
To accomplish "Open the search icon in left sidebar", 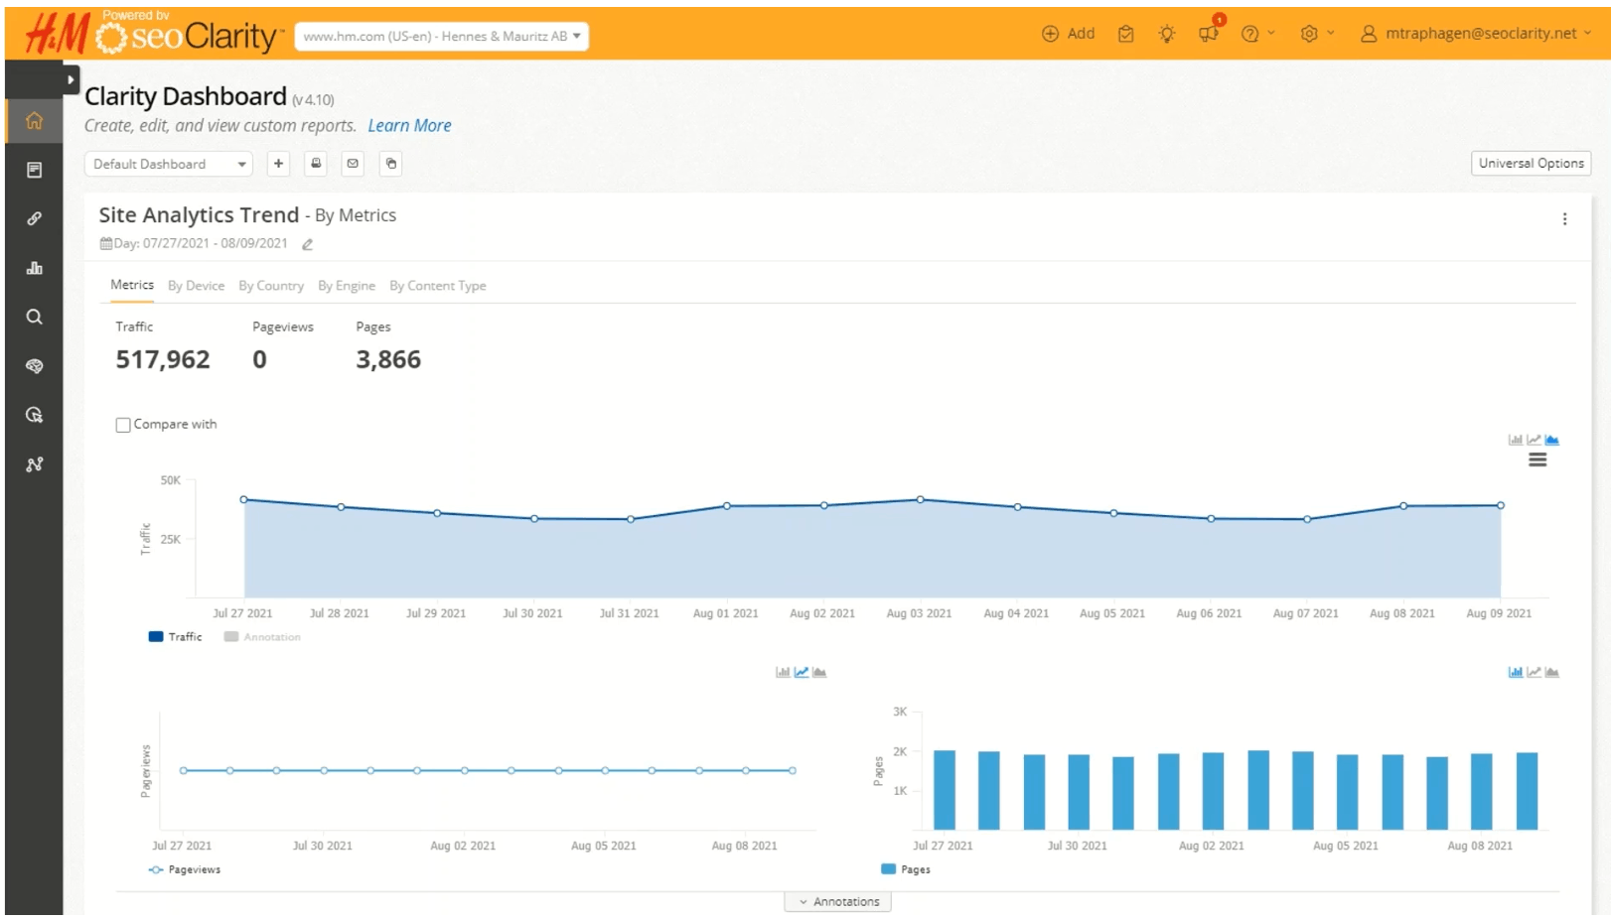I will (35, 317).
